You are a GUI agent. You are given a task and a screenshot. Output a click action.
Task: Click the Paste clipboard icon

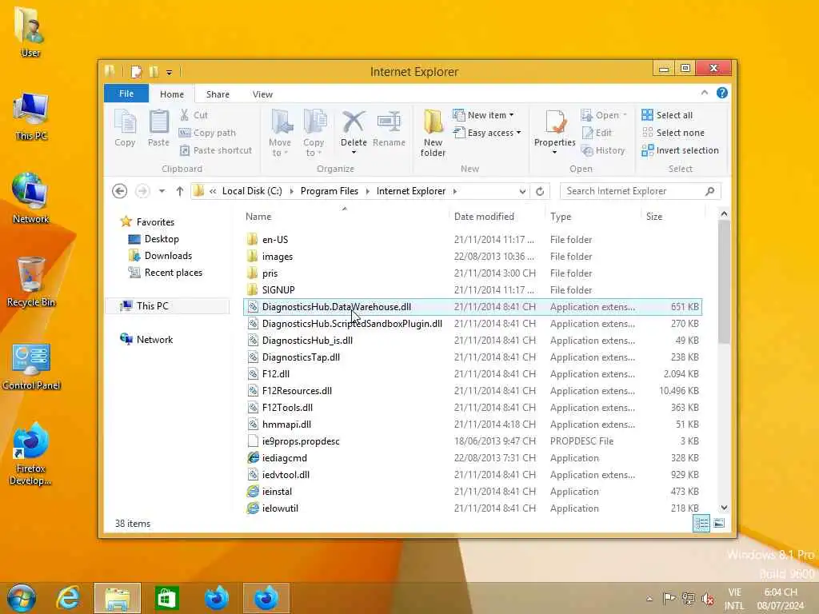[158, 129]
